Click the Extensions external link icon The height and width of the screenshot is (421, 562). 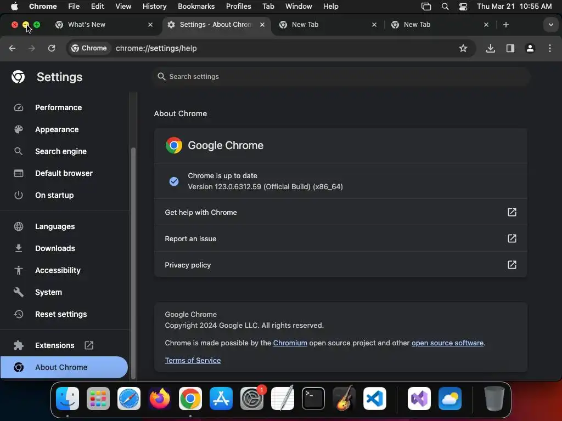(x=88, y=345)
